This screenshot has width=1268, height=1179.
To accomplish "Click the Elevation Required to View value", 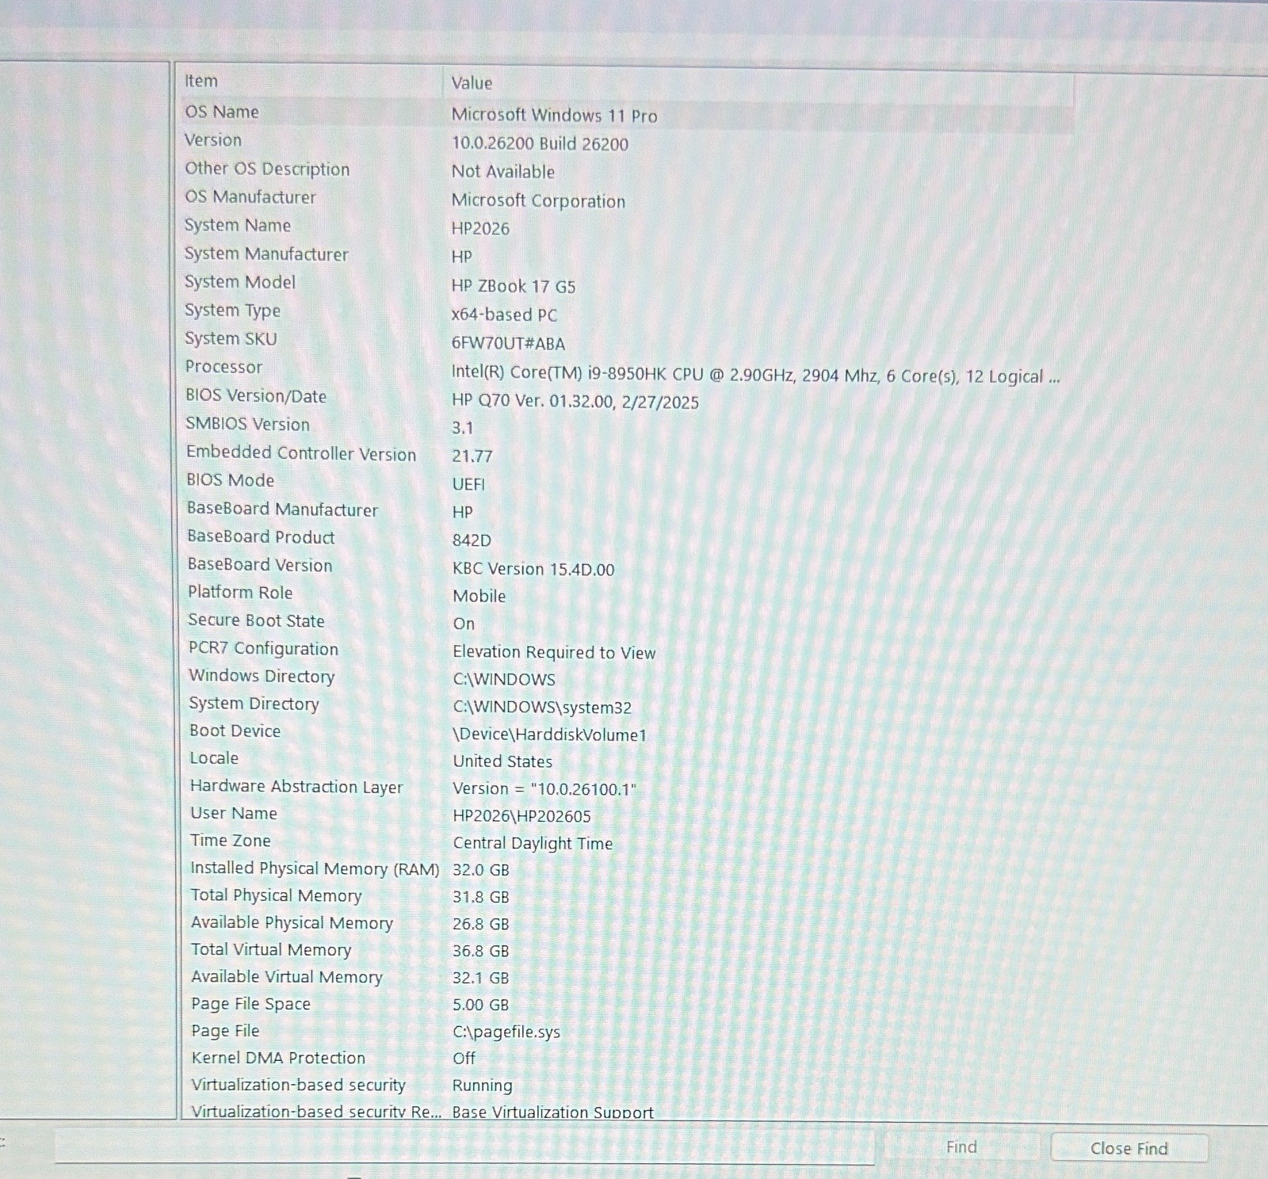I will click(554, 652).
